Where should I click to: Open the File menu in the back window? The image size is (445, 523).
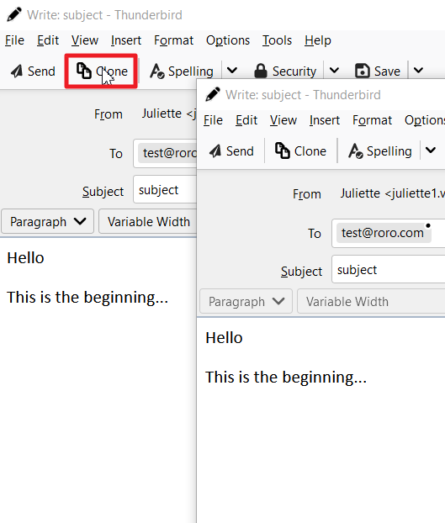pos(14,40)
